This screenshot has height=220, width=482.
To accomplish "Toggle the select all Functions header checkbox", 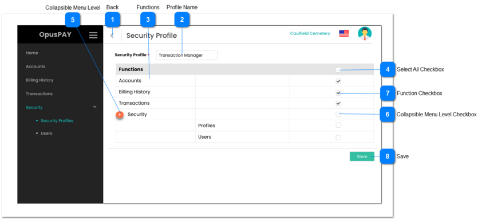I will (x=338, y=69).
